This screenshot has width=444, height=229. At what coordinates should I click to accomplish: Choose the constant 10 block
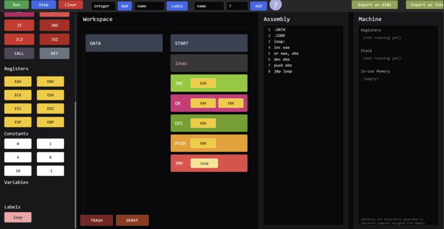click(x=18, y=171)
